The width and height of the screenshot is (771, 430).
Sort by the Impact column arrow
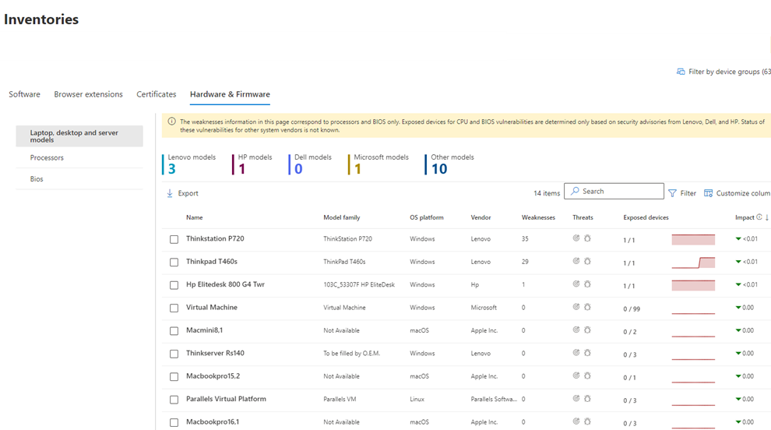click(x=767, y=217)
